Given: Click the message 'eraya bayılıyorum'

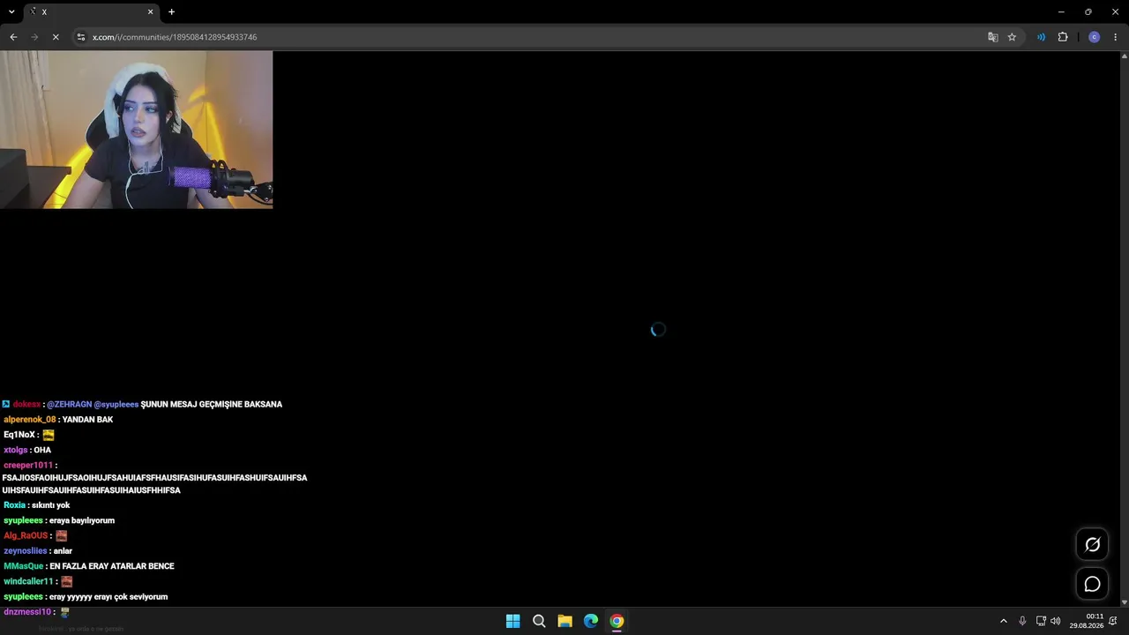Looking at the screenshot, I should (82, 520).
